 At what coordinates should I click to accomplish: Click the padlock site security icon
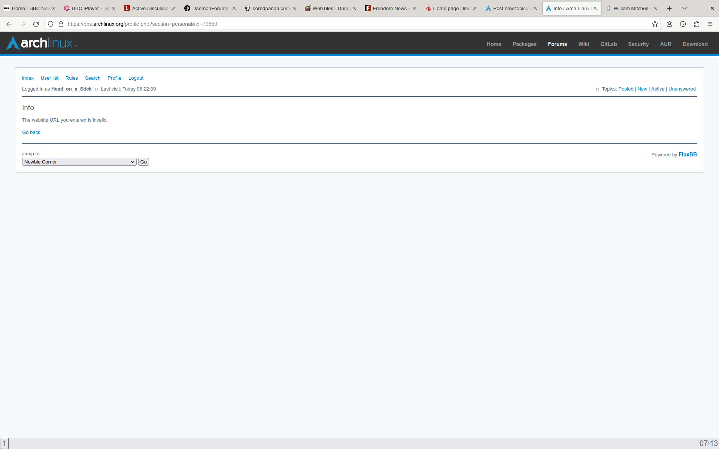point(61,24)
